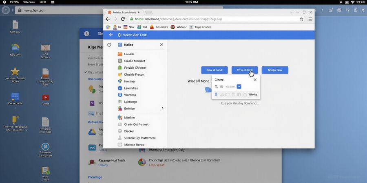Image resolution: width=367 pixels, height=183 pixels.
Task: Close the Clnere popup
Action: [255, 80]
